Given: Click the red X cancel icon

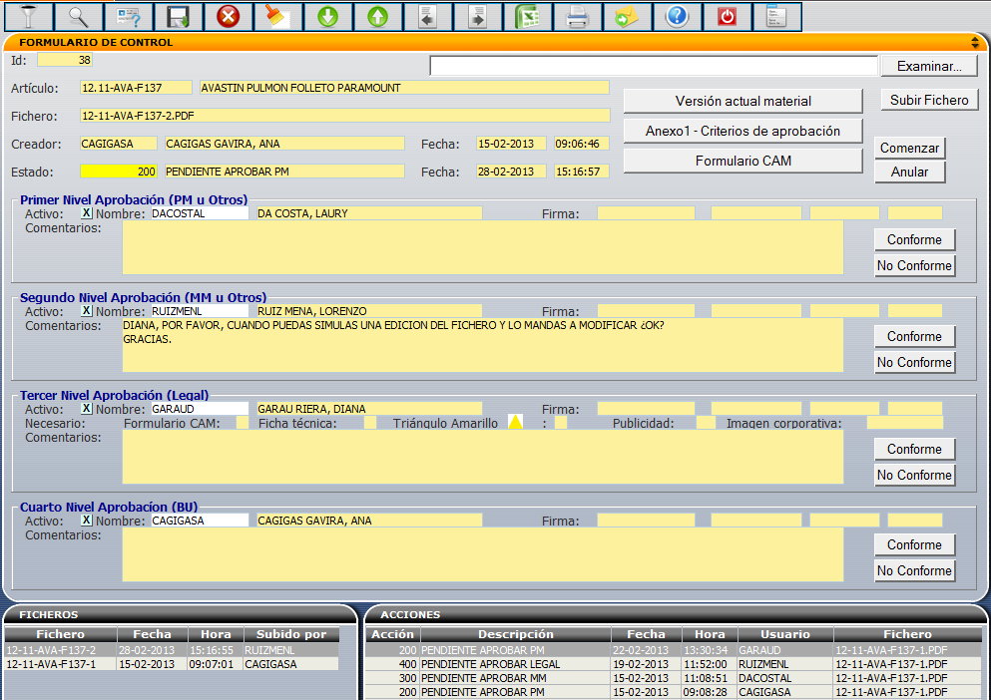Looking at the screenshot, I should coord(229,16).
